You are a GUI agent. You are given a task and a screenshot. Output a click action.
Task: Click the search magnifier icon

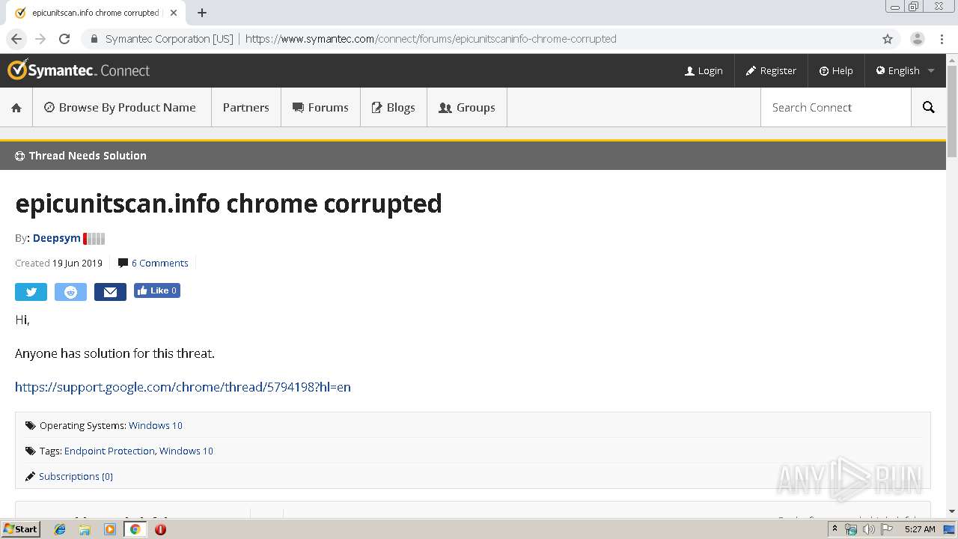[x=928, y=108]
